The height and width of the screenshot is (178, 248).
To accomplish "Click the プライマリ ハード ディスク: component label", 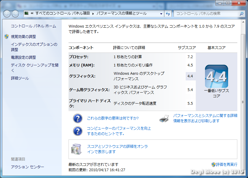I will tap(90, 103).
